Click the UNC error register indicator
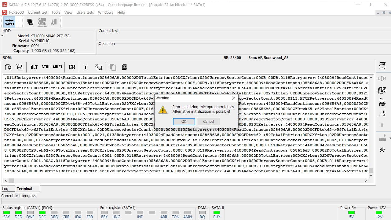 click(x=116, y=213)
